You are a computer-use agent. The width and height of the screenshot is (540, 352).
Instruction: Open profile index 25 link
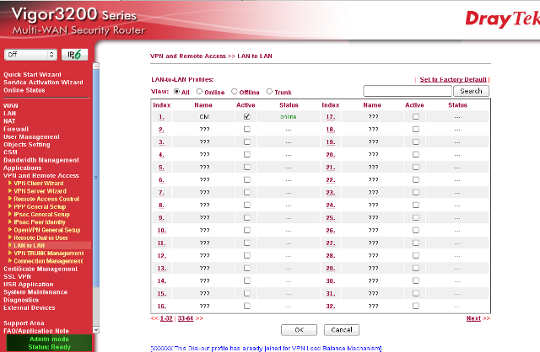(x=331, y=218)
